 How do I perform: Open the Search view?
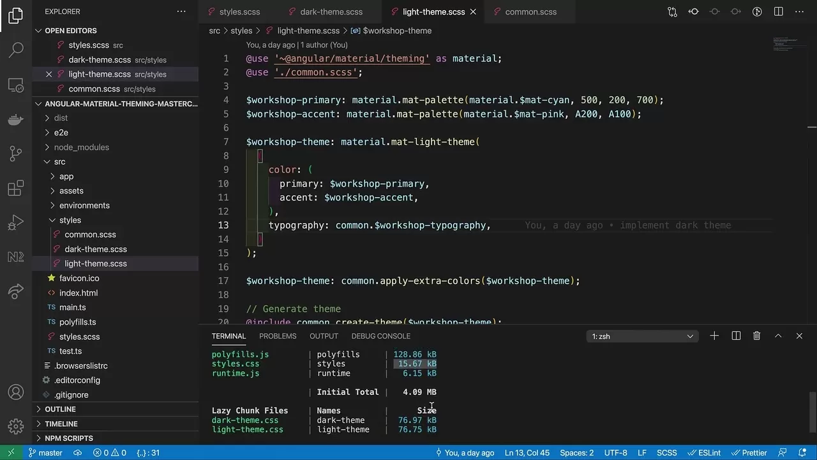click(15, 50)
